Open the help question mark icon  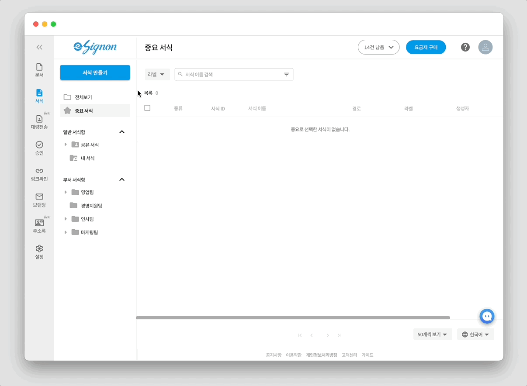[465, 47]
